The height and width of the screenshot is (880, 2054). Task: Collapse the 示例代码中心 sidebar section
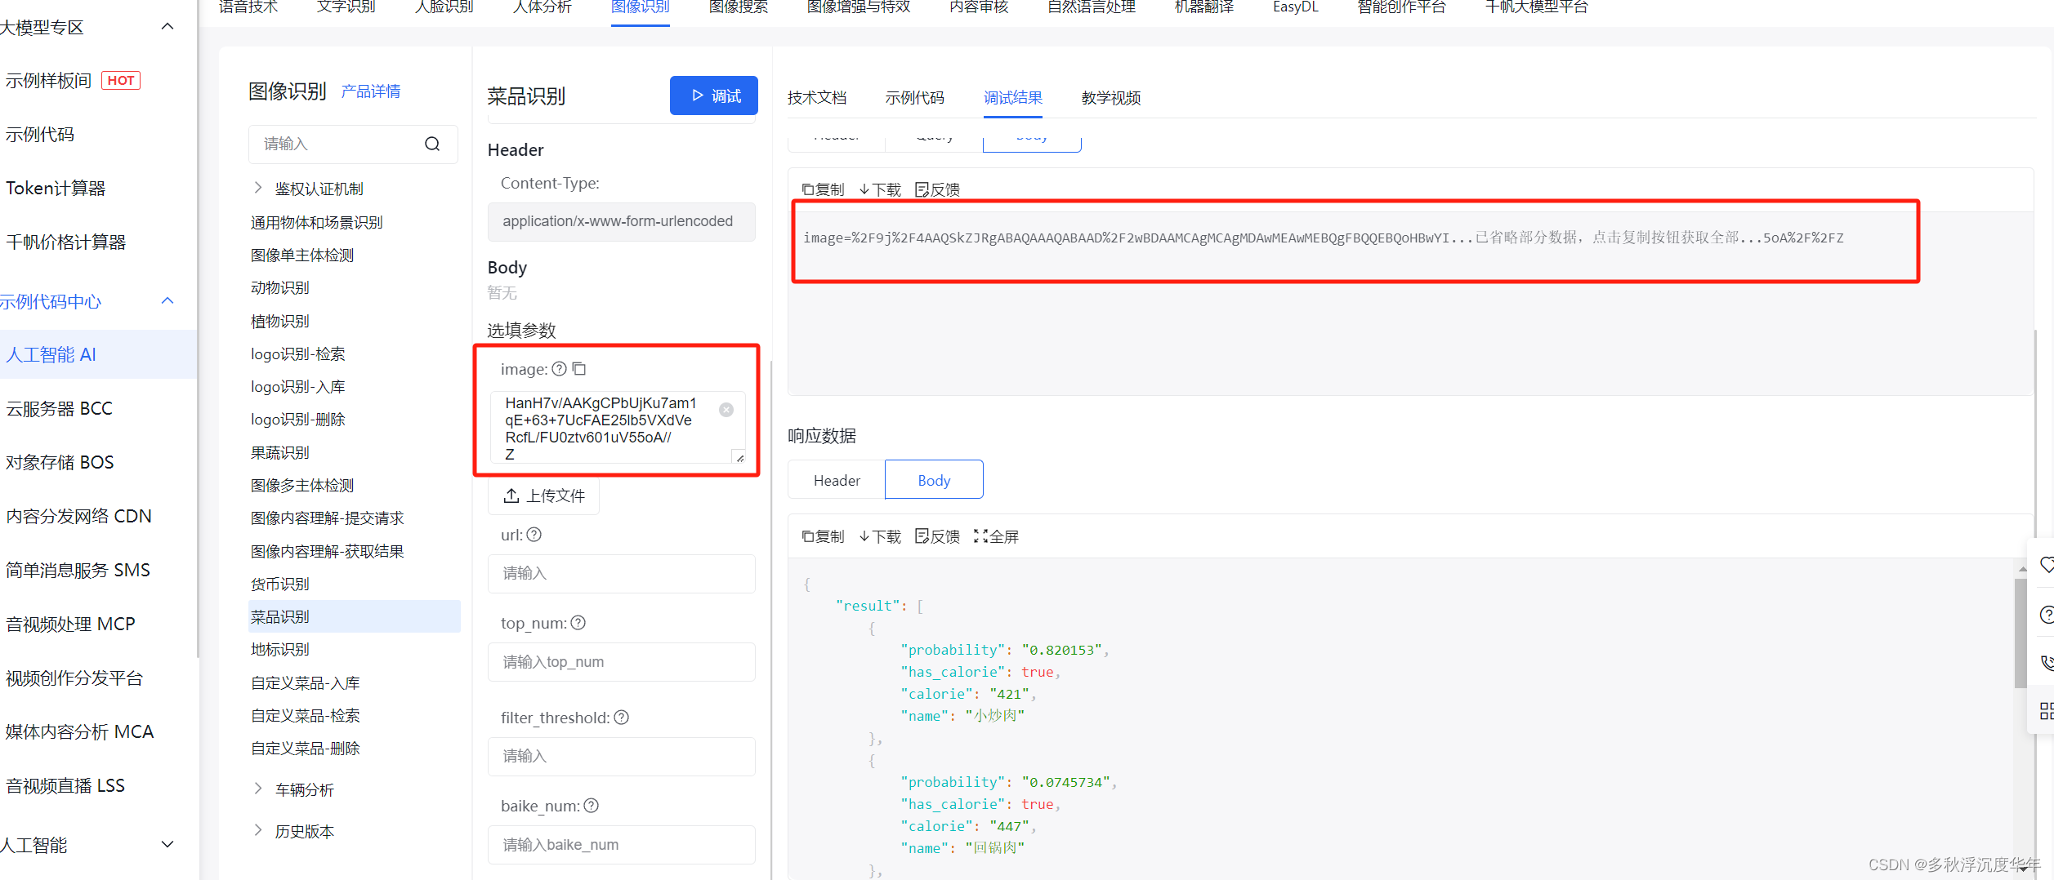pos(167,300)
